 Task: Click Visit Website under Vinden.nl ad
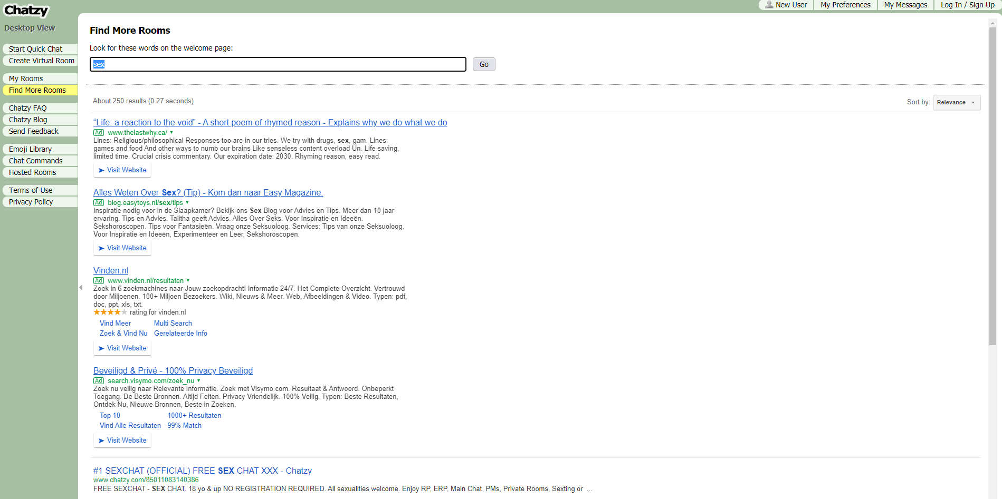(122, 348)
